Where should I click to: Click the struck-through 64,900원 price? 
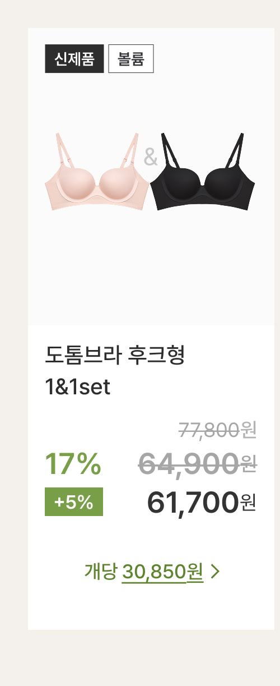point(198,464)
